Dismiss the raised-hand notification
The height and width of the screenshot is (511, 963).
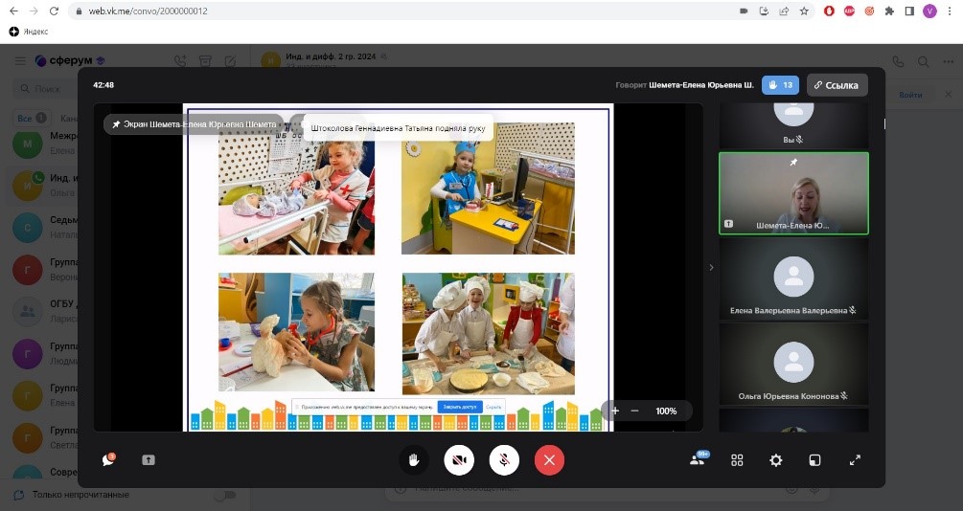[x=398, y=128]
